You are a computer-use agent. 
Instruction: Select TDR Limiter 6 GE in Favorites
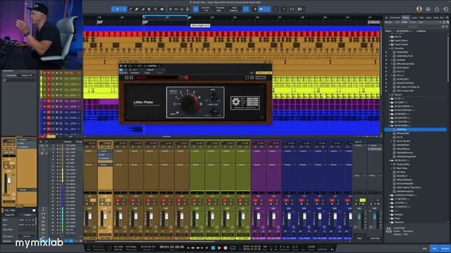point(405,91)
